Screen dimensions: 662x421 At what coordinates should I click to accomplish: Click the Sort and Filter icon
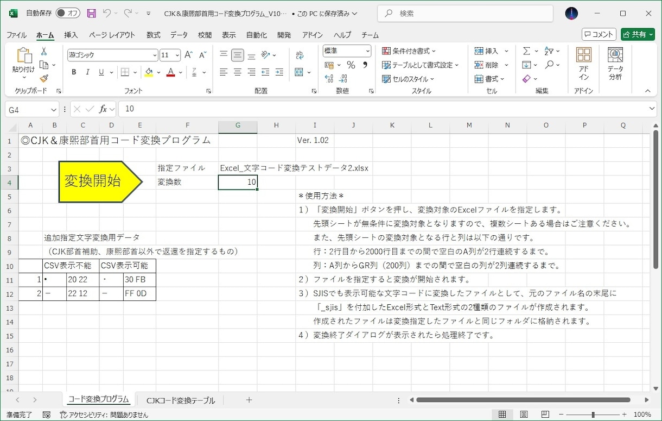(x=549, y=51)
